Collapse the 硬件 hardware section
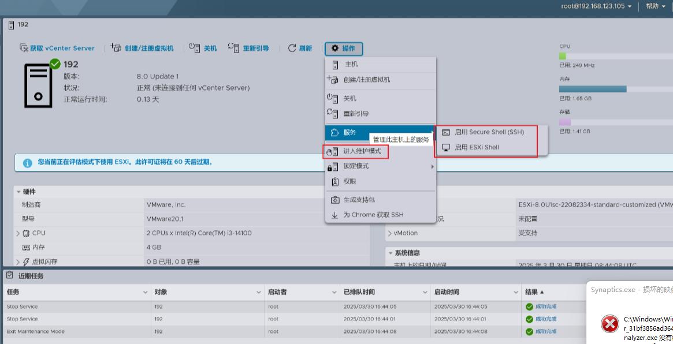Viewport: 673px width, 344px height. click(x=18, y=192)
